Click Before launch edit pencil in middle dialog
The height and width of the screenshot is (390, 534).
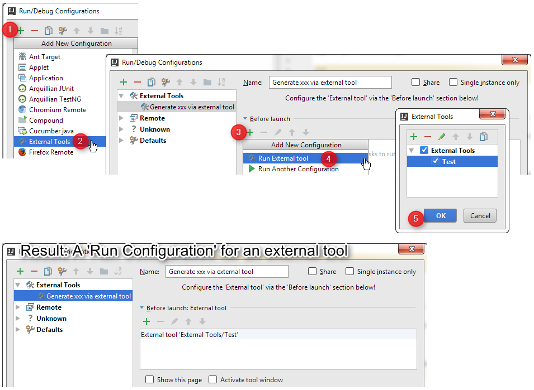pos(278,132)
